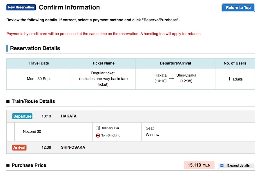Click the Return to Top button
Viewport: 261px width, 175px height.
coord(238,8)
